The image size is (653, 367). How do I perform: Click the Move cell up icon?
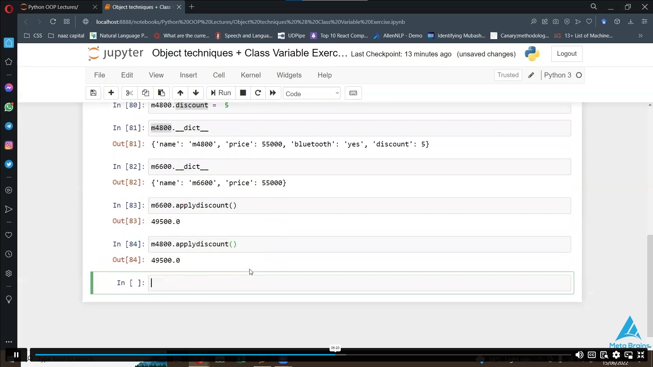click(x=180, y=93)
